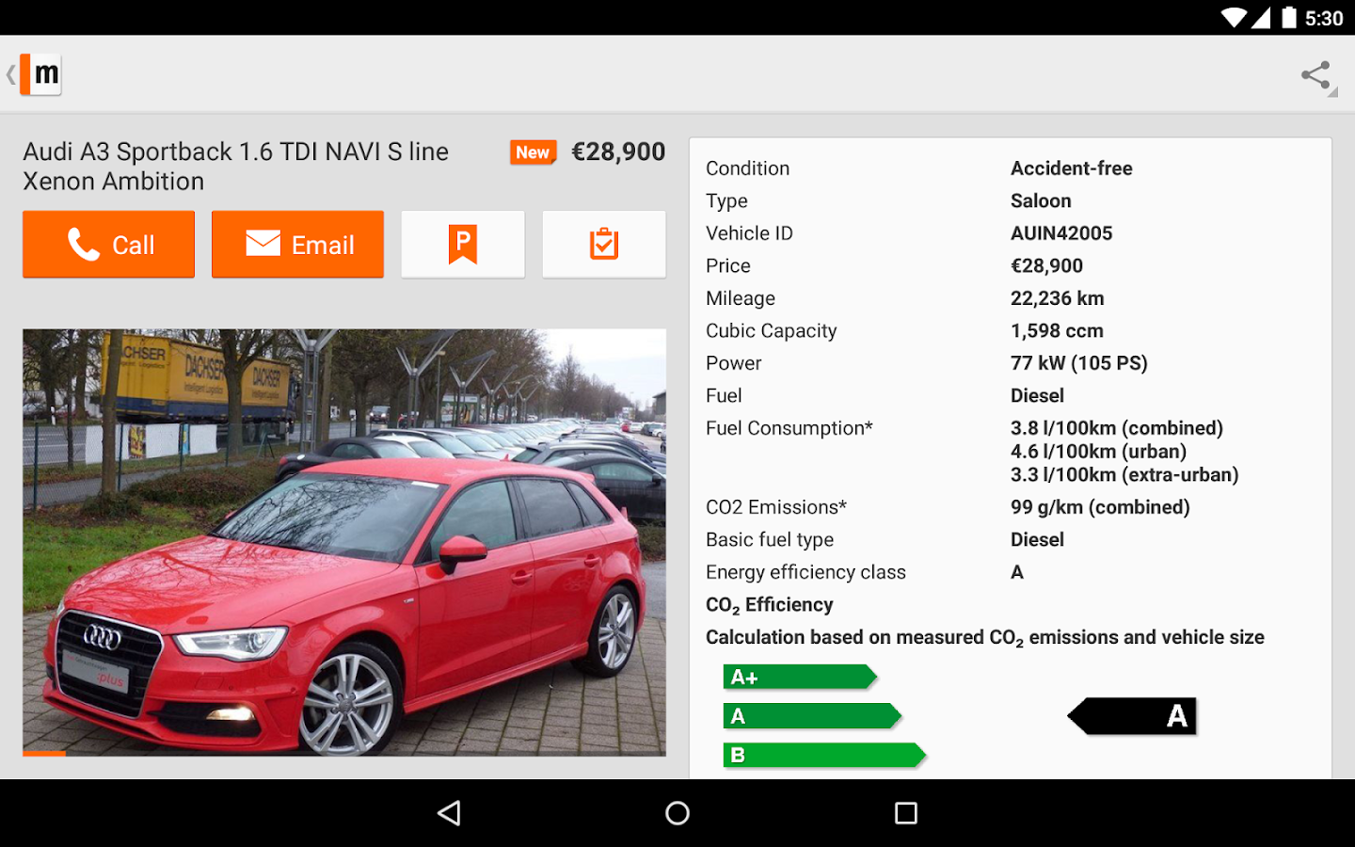Send a message via the Email button

click(x=297, y=245)
